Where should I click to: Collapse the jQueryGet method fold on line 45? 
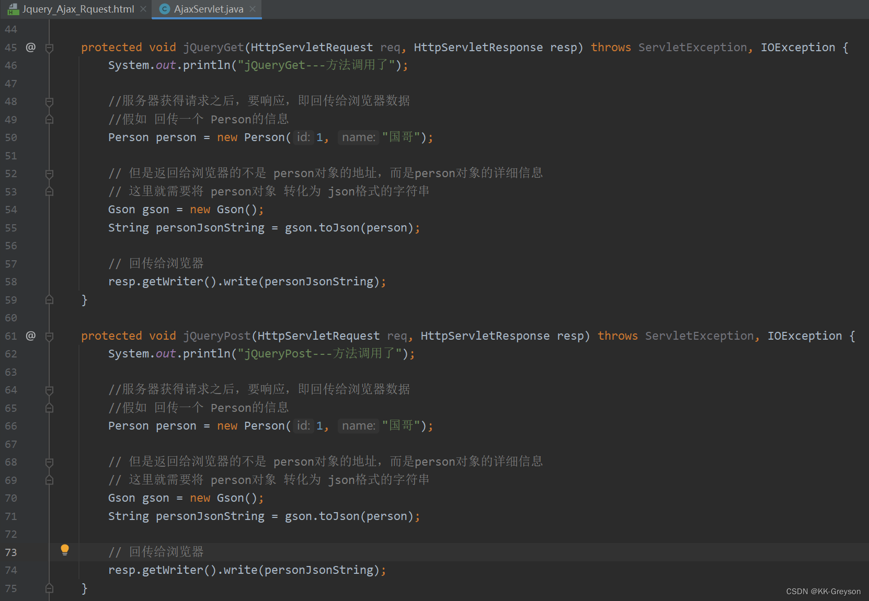pos(49,48)
